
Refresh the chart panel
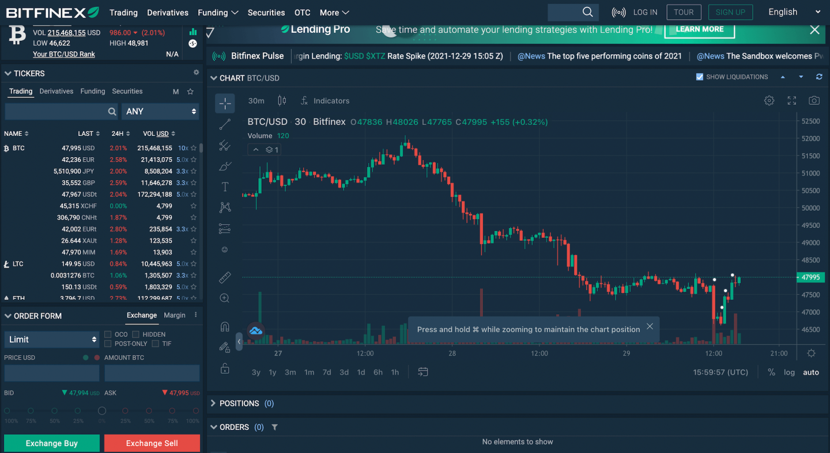819,77
